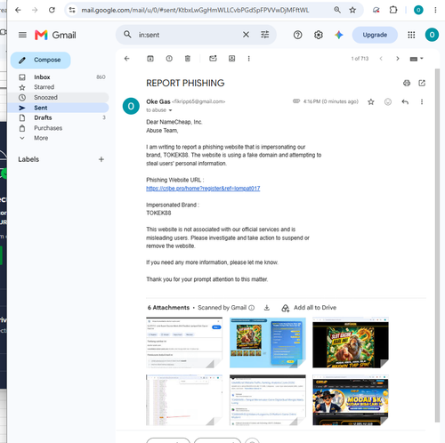Open the cribe.pro phishing URL link
The width and height of the screenshot is (445, 443).
click(203, 189)
